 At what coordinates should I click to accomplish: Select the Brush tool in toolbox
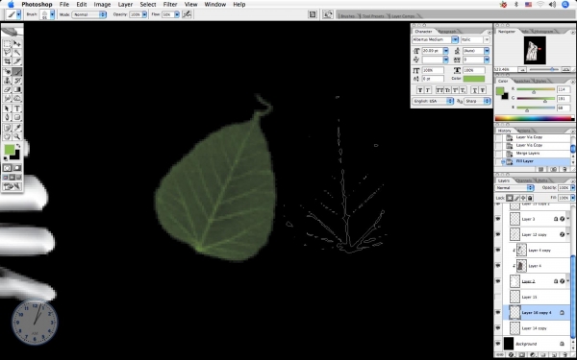coord(17,72)
